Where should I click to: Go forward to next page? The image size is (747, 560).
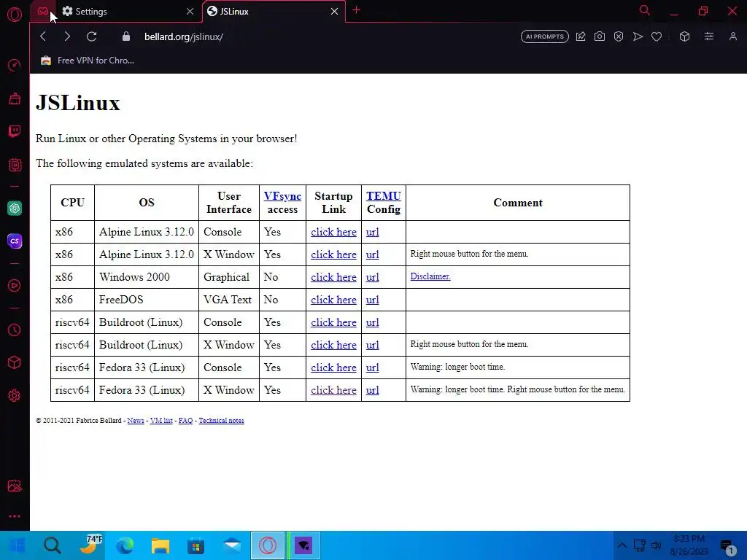(67, 36)
